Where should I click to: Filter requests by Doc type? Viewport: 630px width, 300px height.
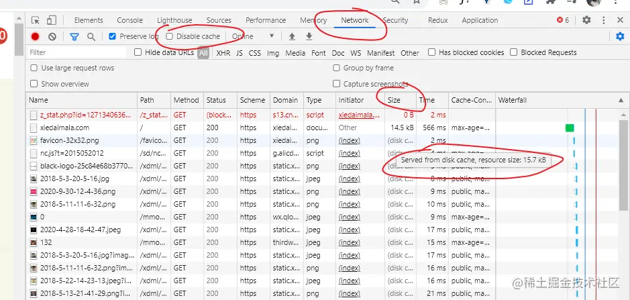(x=338, y=52)
